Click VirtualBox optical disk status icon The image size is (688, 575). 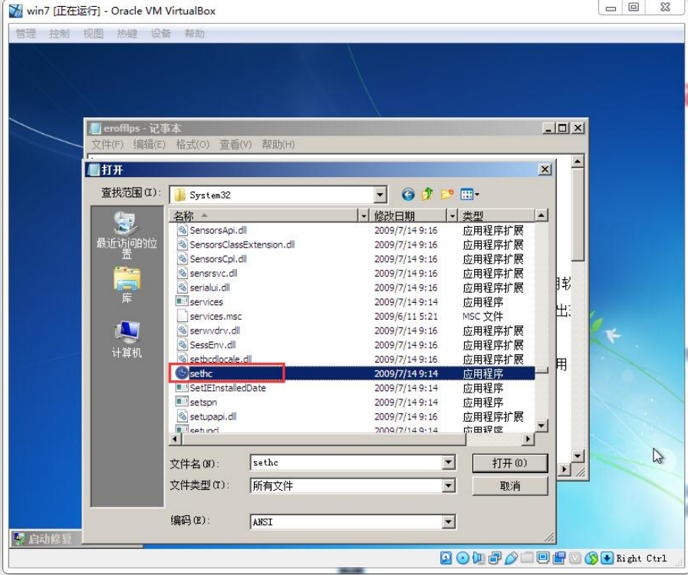point(463,558)
